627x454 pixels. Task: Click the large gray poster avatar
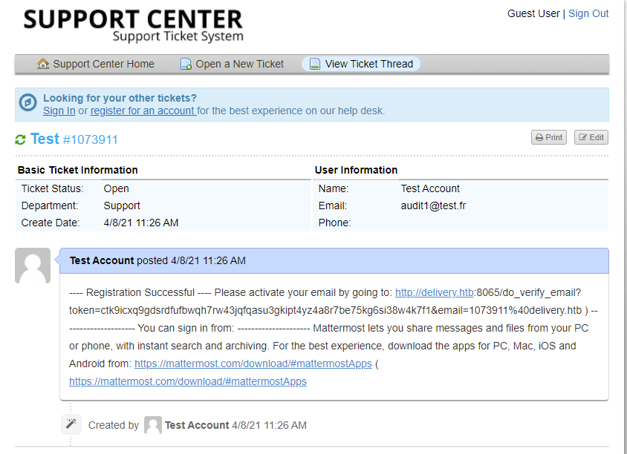pyautogui.click(x=33, y=266)
